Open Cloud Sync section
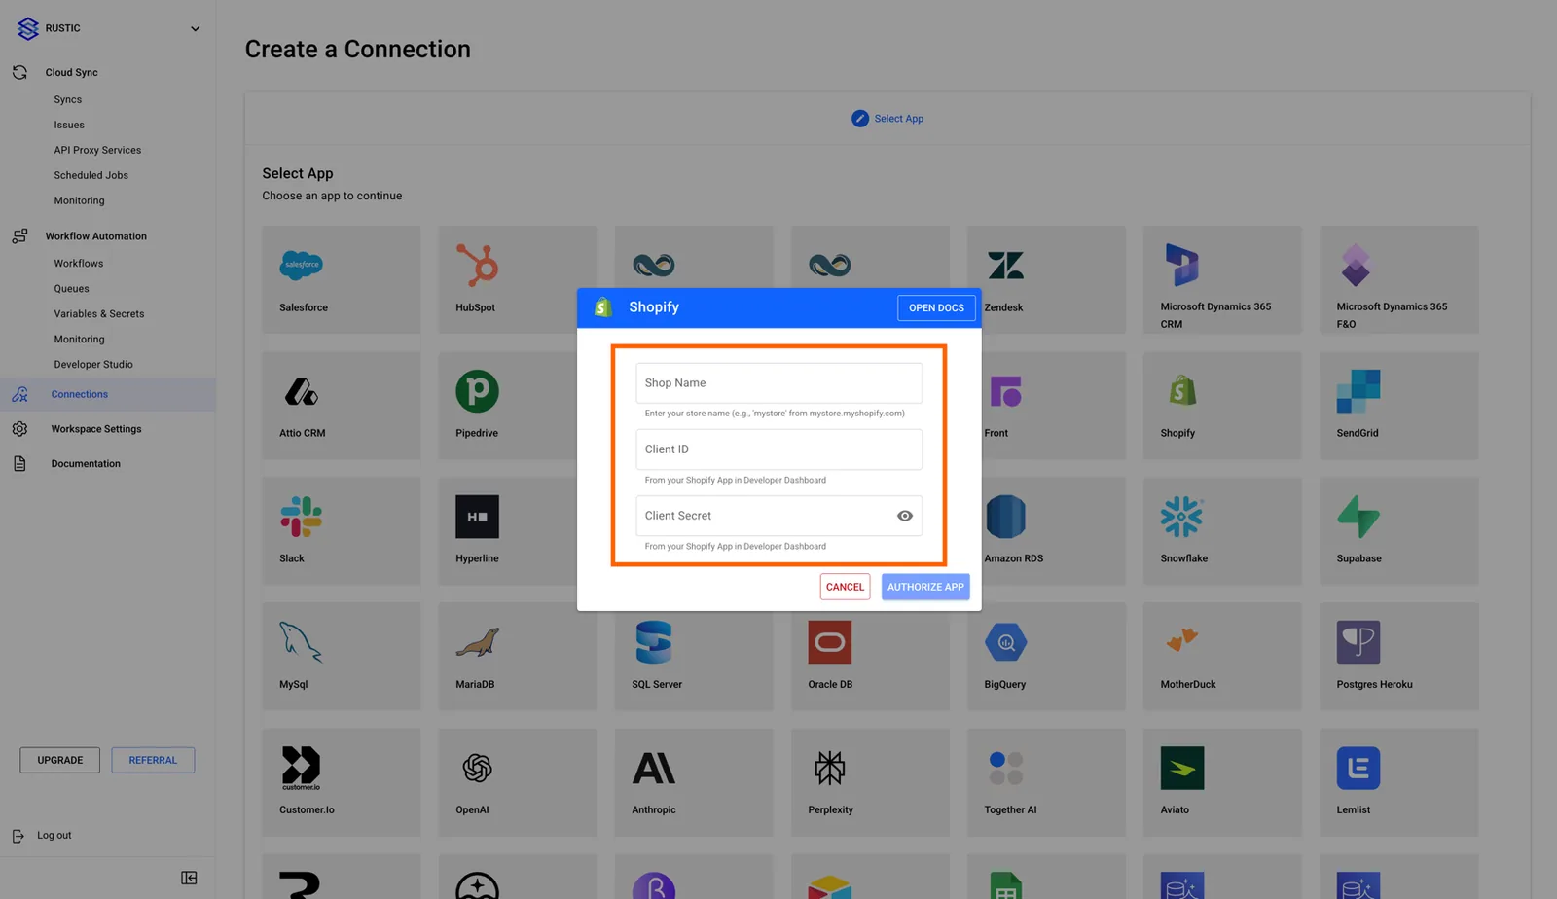 71,72
